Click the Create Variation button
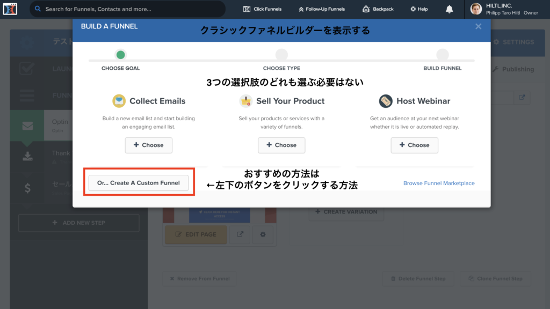 tap(346, 211)
